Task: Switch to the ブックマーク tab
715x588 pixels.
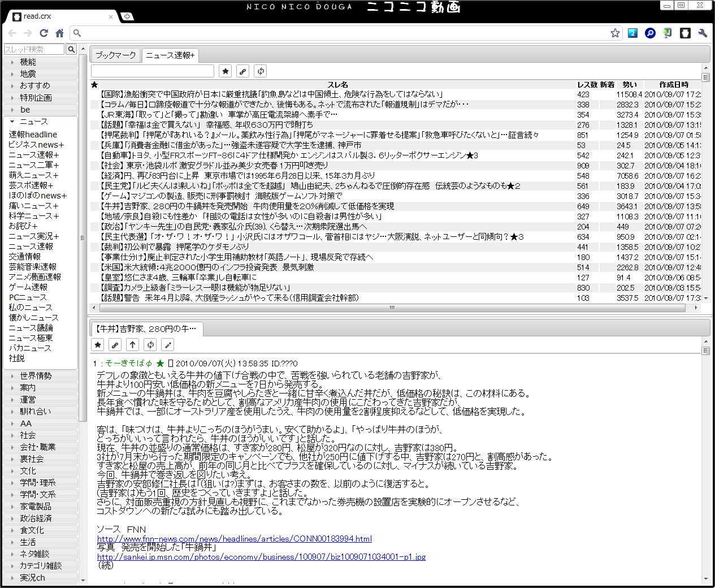Action: 116,55
